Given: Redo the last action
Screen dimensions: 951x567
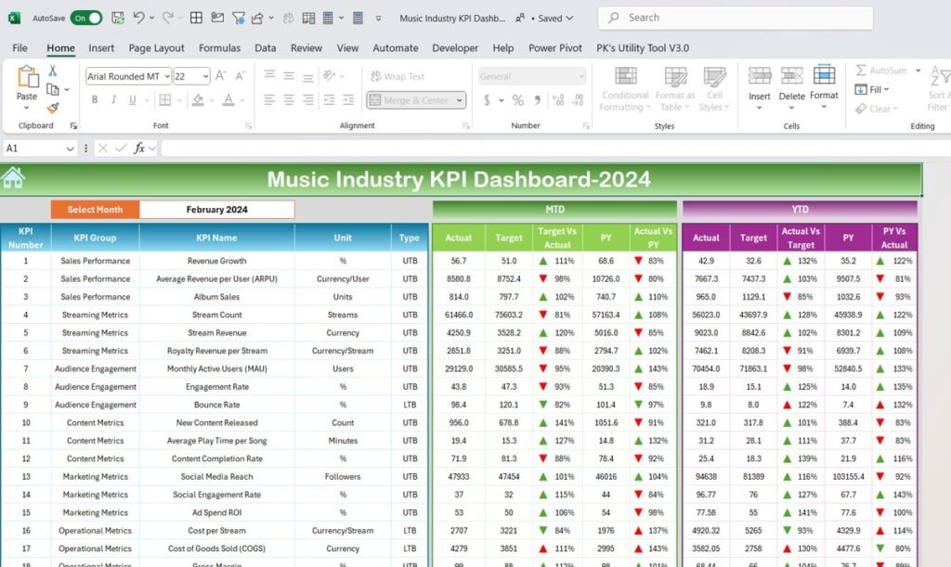Looking at the screenshot, I should point(167,19).
